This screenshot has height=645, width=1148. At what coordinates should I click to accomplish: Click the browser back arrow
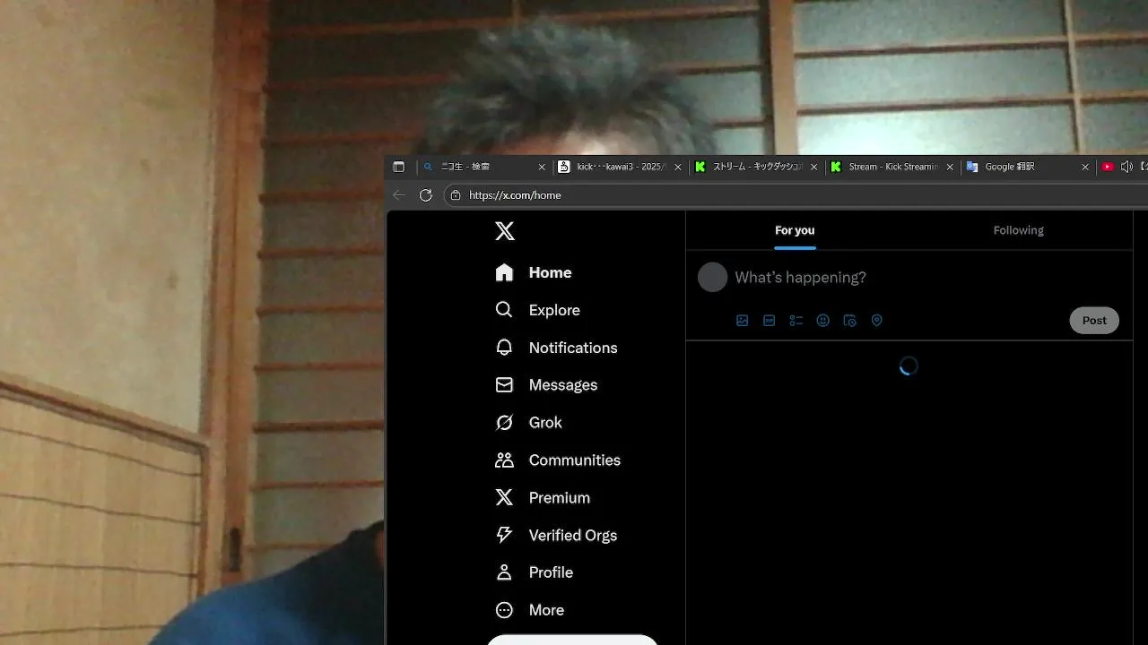pos(399,195)
